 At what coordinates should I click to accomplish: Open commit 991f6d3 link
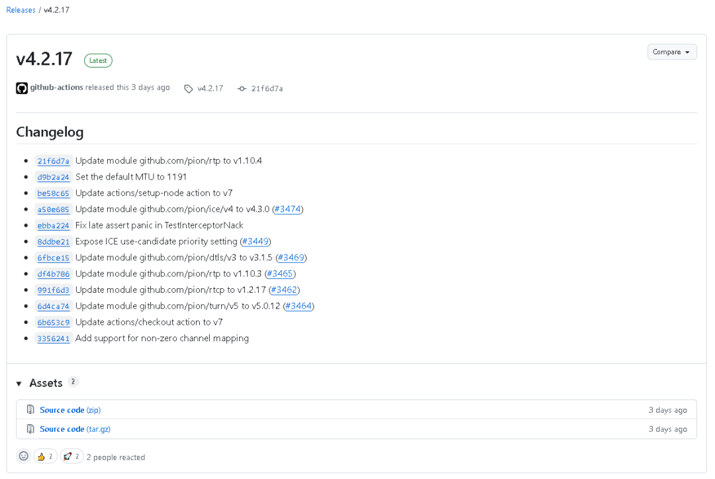[54, 290]
